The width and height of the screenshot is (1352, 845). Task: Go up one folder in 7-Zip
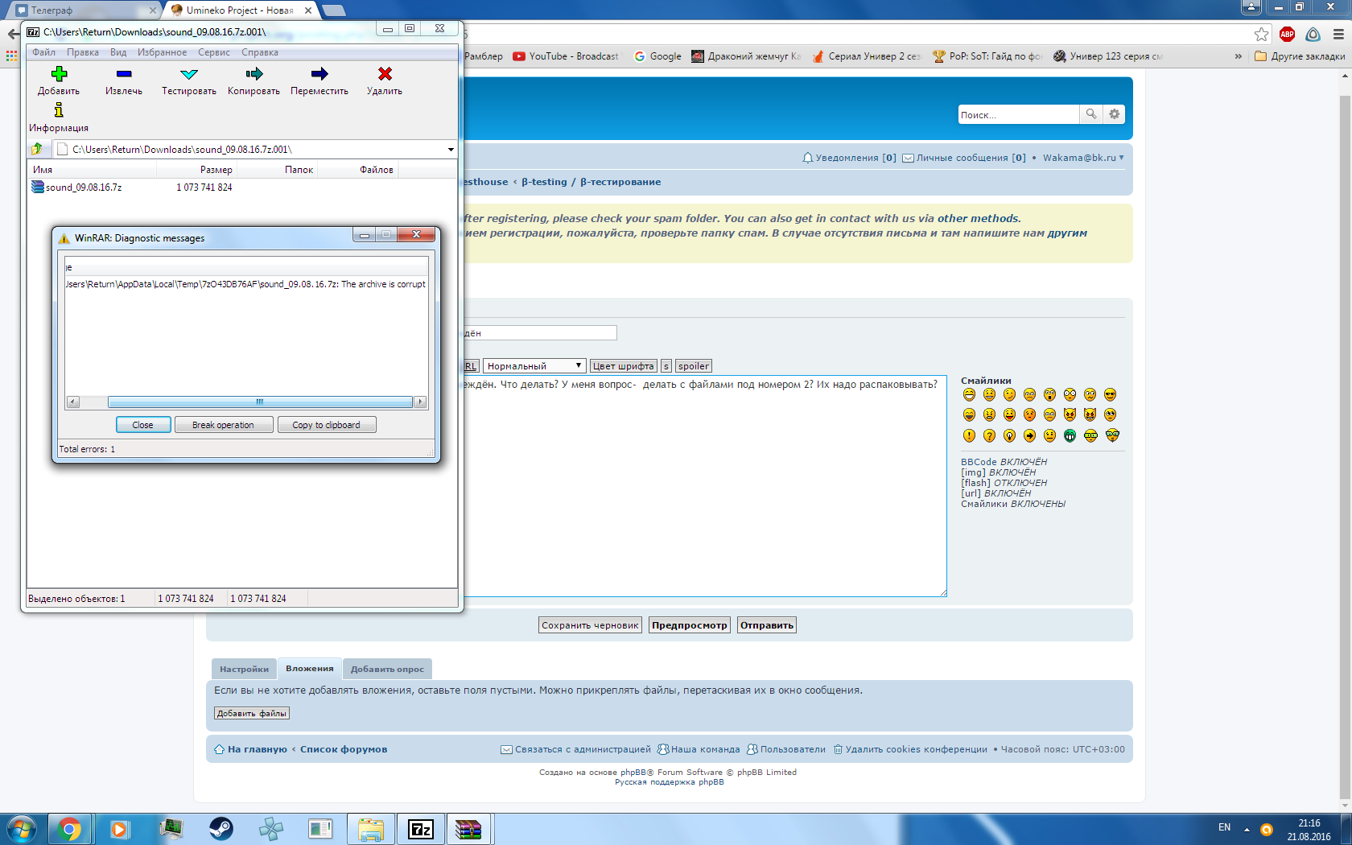[x=37, y=149]
